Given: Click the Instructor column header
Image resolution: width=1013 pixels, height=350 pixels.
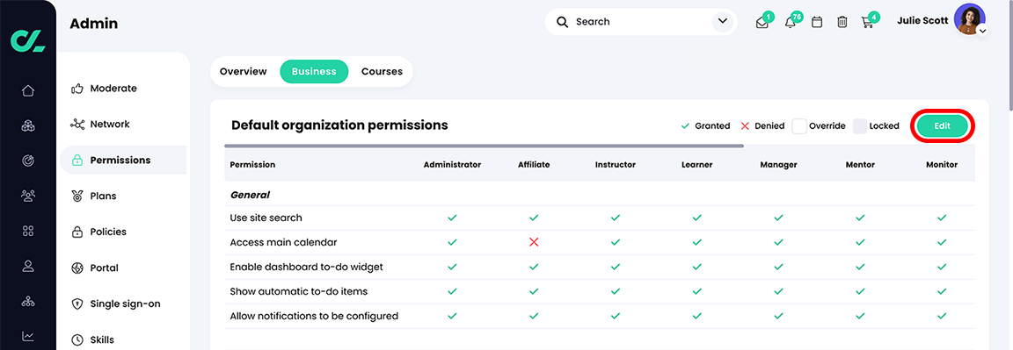Looking at the screenshot, I should point(615,165).
